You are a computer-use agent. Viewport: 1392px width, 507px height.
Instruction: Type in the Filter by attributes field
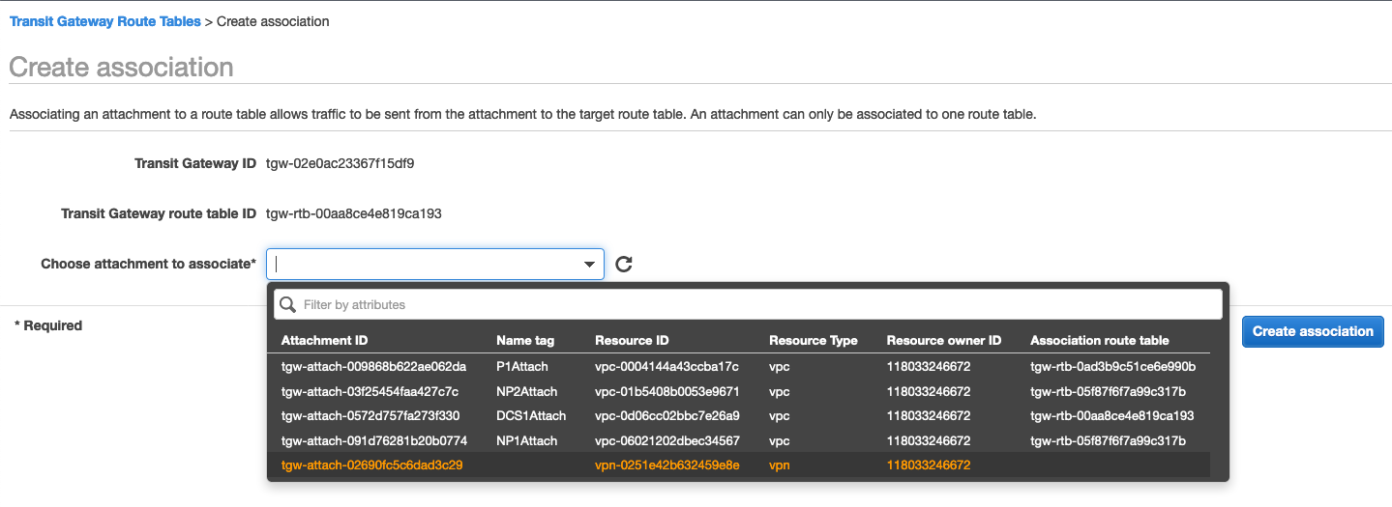755,305
